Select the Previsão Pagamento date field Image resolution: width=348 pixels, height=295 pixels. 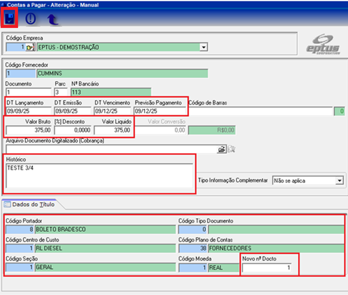click(159, 111)
